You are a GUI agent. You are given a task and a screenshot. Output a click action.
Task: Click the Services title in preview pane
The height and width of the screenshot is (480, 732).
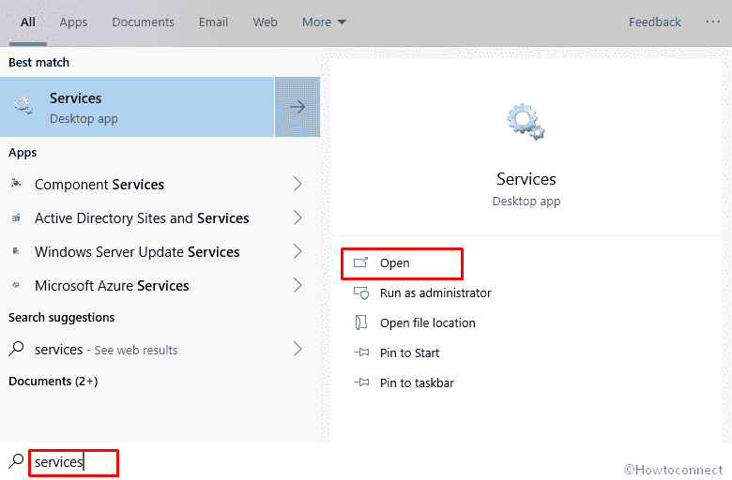(526, 179)
